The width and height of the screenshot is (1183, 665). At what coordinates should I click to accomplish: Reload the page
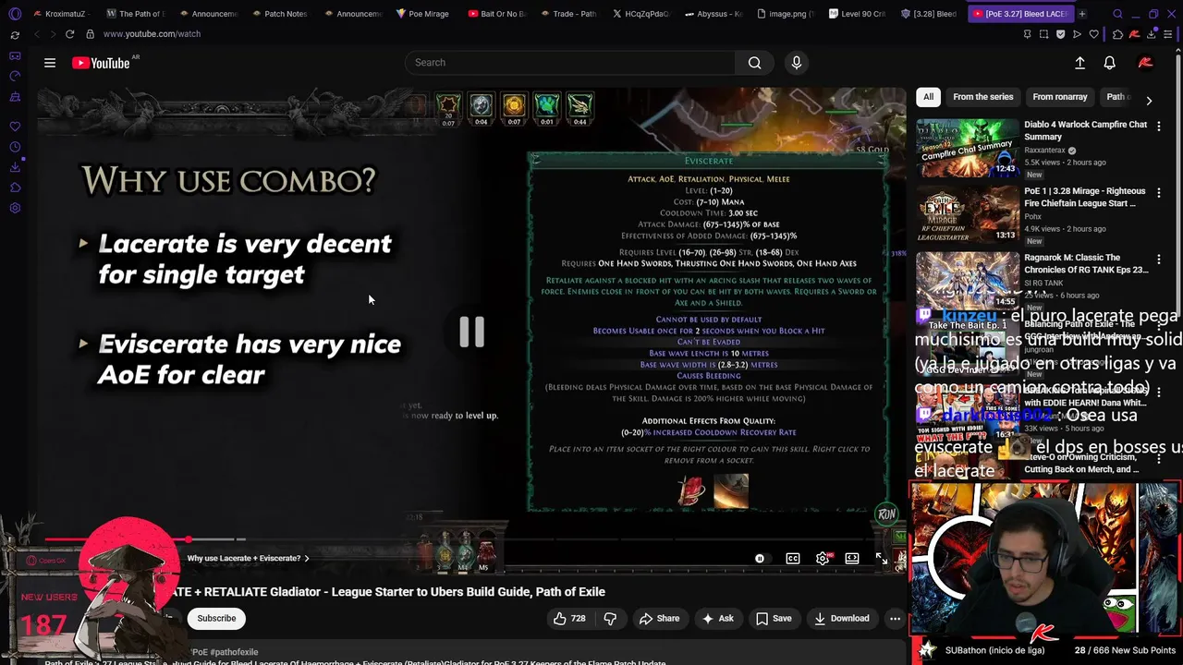pyautogui.click(x=69, y=34)
